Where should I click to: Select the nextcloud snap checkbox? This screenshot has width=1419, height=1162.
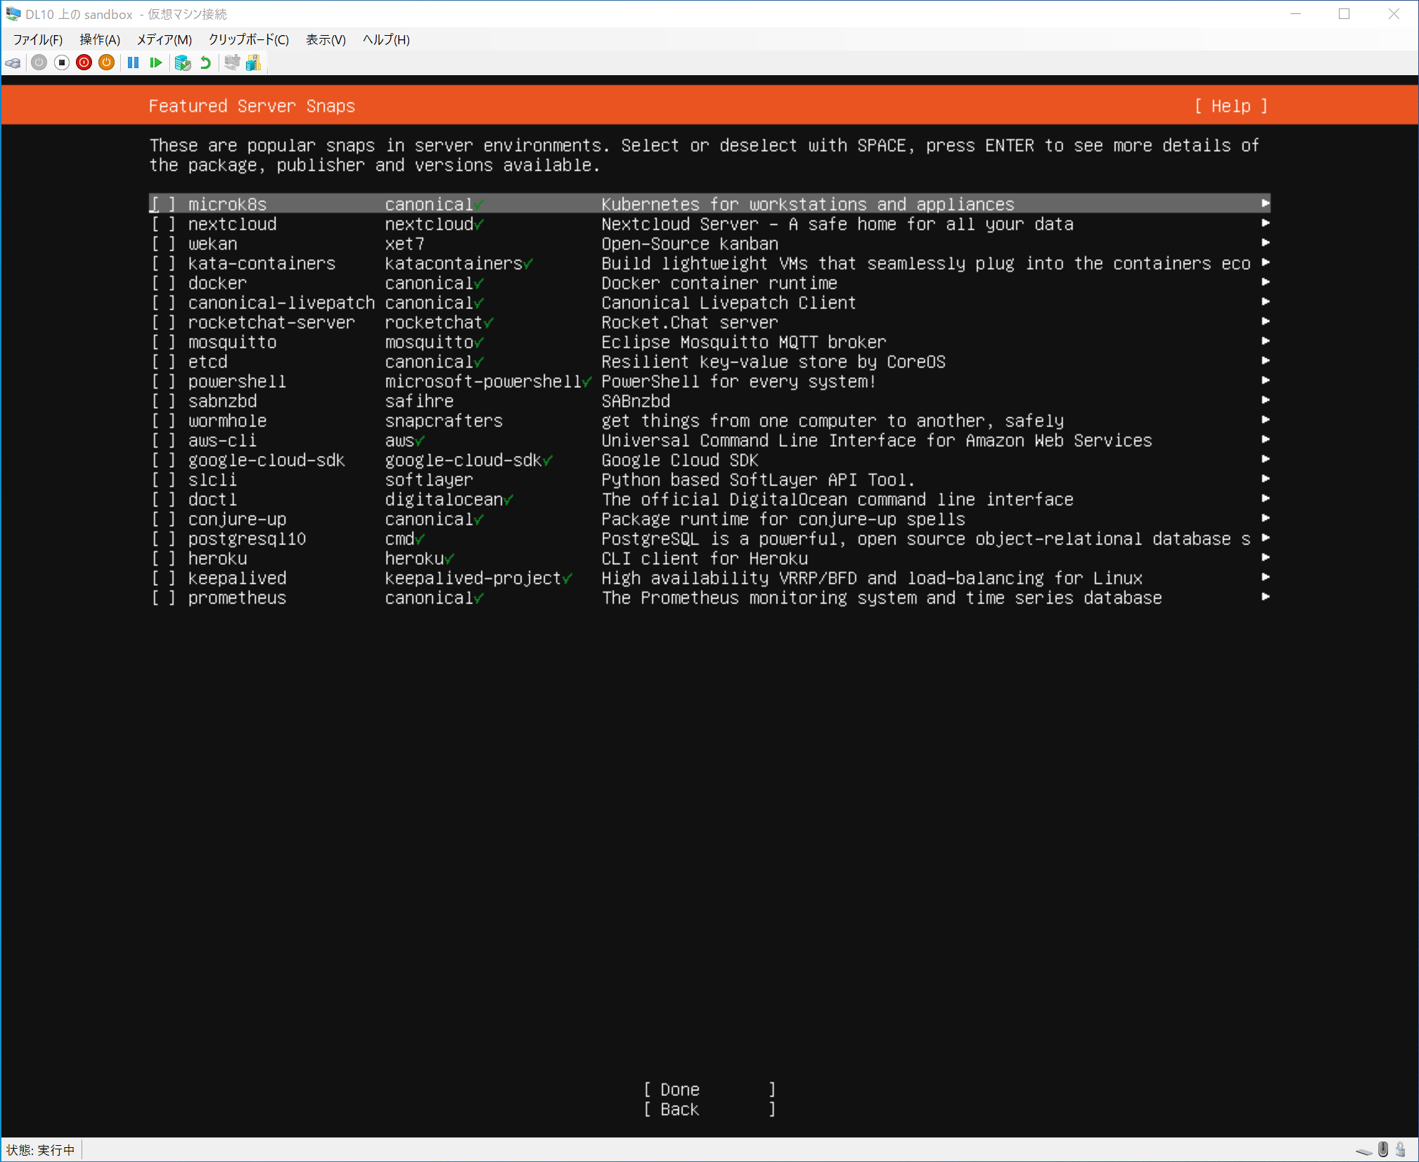pyautogui.click(x=163, y=224)
